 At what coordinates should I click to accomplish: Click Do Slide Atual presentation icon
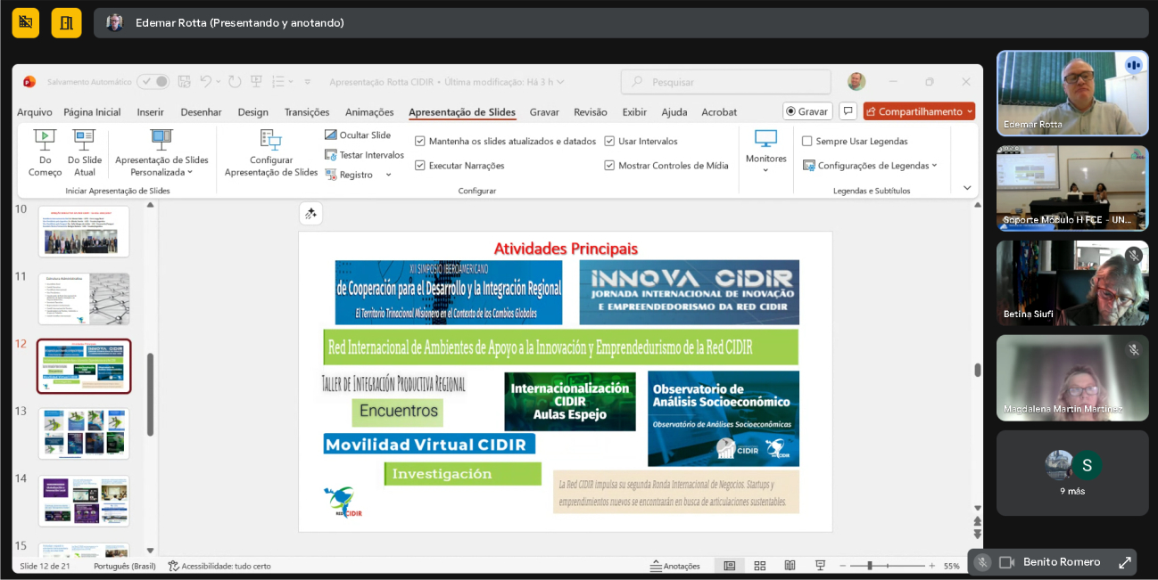pos(85,139)
